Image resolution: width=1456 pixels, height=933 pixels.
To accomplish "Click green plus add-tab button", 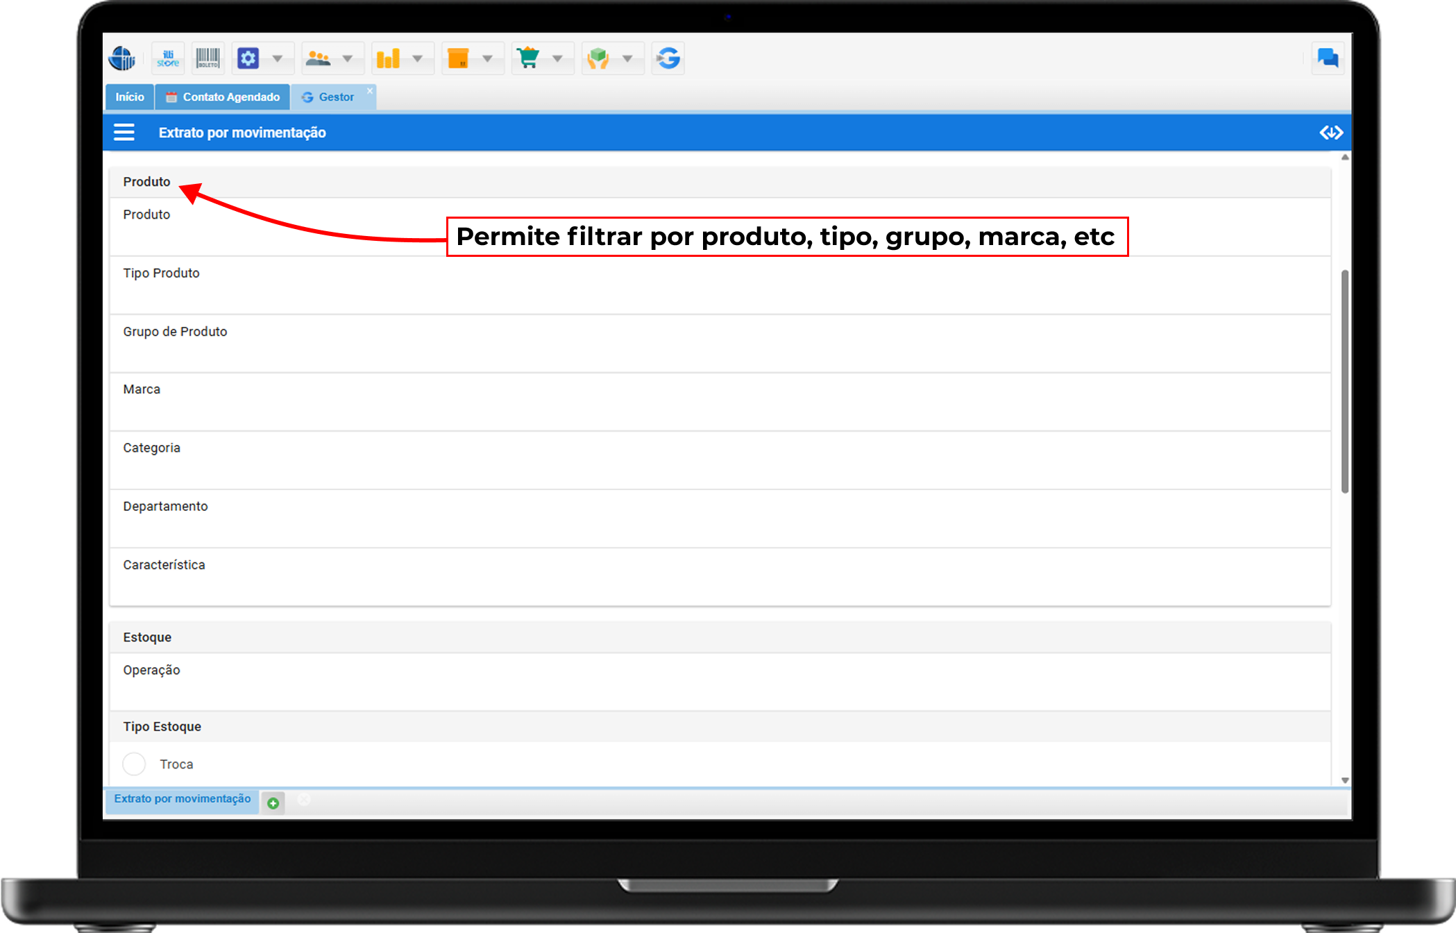I will (x=273, y=803).
